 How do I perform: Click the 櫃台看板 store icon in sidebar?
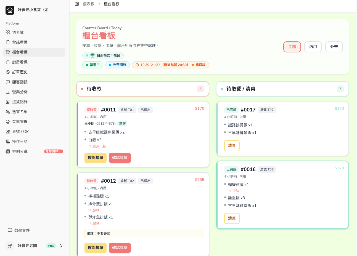tap(8, 52)
